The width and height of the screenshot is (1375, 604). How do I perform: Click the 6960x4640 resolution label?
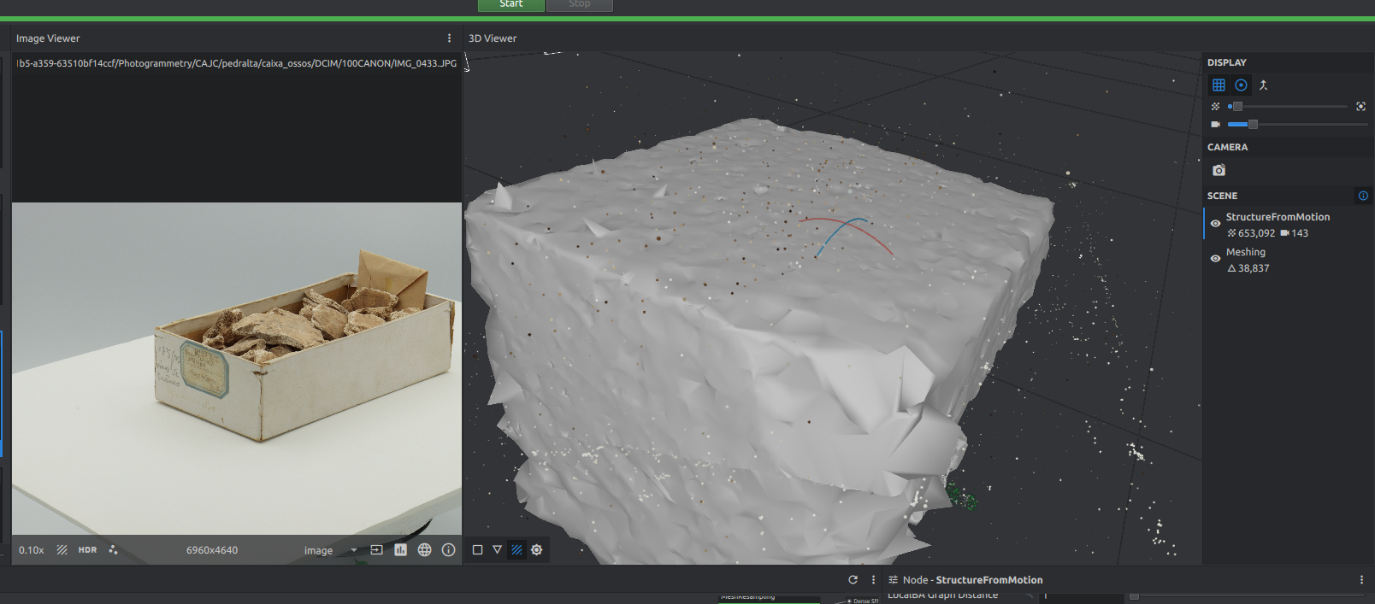pos(212,550)
